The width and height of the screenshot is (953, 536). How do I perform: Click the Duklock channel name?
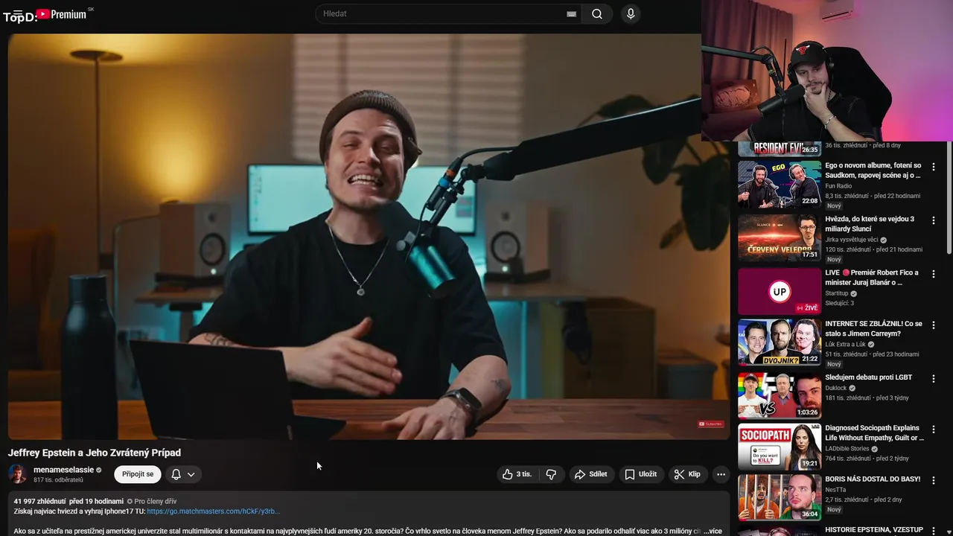[x=836, y=388]
